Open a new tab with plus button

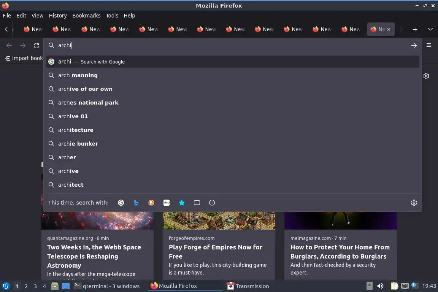415,29
